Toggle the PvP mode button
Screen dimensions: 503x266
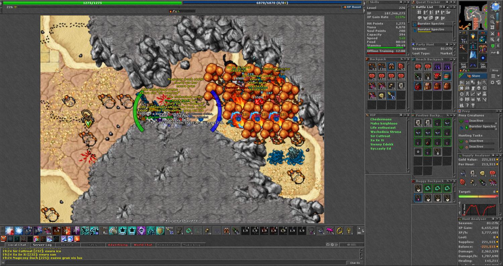point(495,53)
